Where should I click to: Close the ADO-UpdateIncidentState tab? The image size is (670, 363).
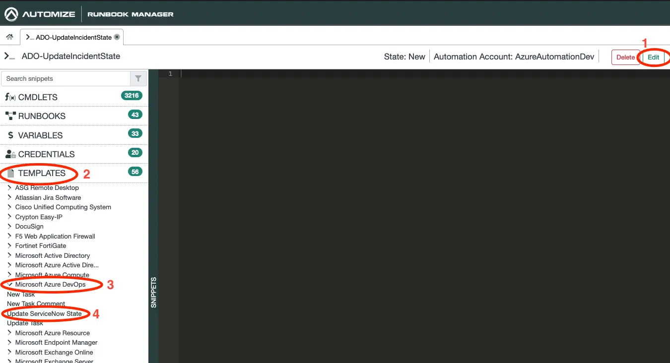point(117,37)
